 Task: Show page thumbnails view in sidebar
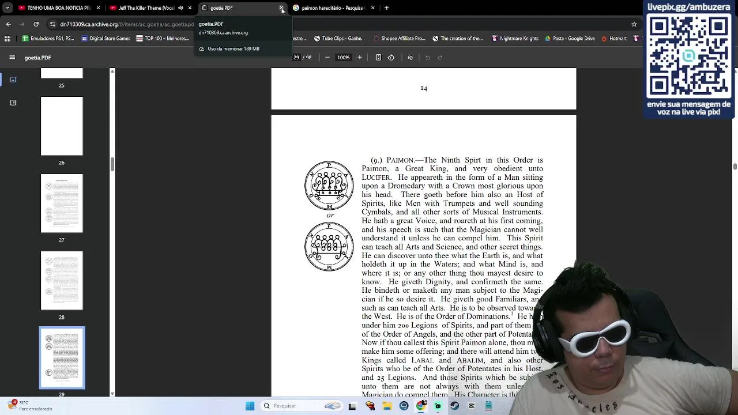pyautogui.click(x=13, y=80)
